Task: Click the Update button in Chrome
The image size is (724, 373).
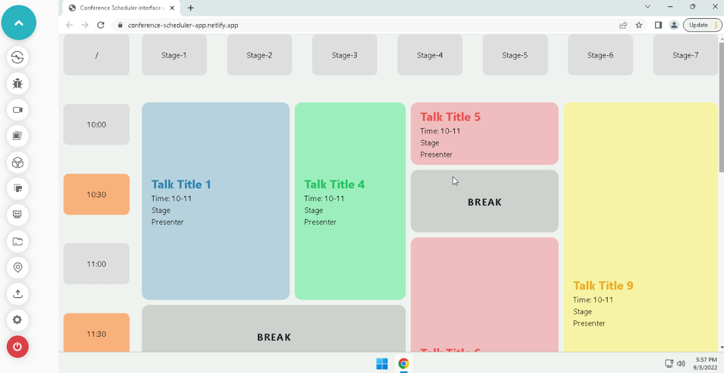Action: [698, 25]
